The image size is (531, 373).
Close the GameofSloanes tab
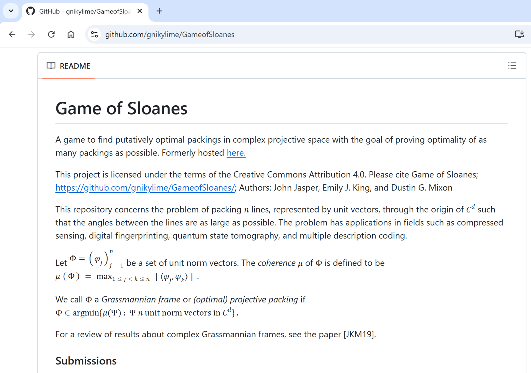tap(140, 11)
